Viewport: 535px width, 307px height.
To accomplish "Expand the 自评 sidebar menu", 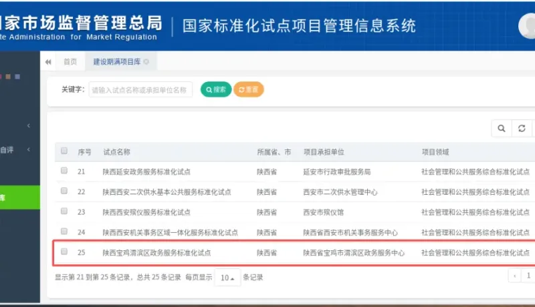I will pos(28,149).
